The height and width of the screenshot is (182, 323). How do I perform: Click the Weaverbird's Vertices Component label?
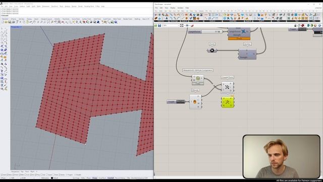(198, 70)
